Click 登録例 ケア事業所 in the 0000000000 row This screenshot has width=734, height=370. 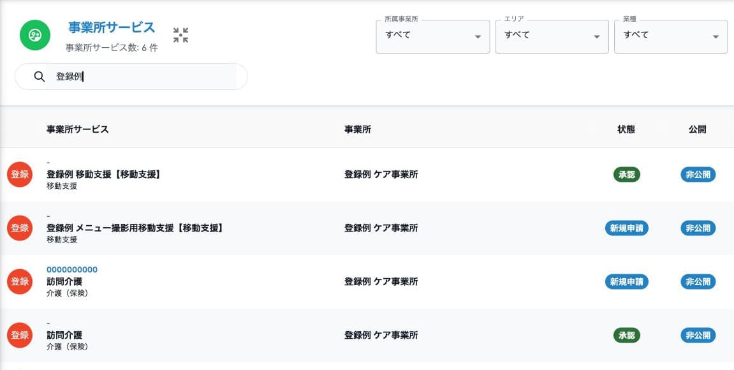(381, 282)
